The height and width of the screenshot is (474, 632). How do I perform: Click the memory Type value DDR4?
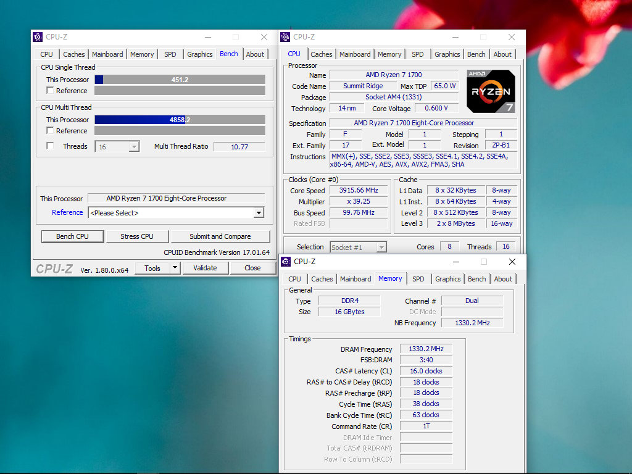(x=349, y=301)
